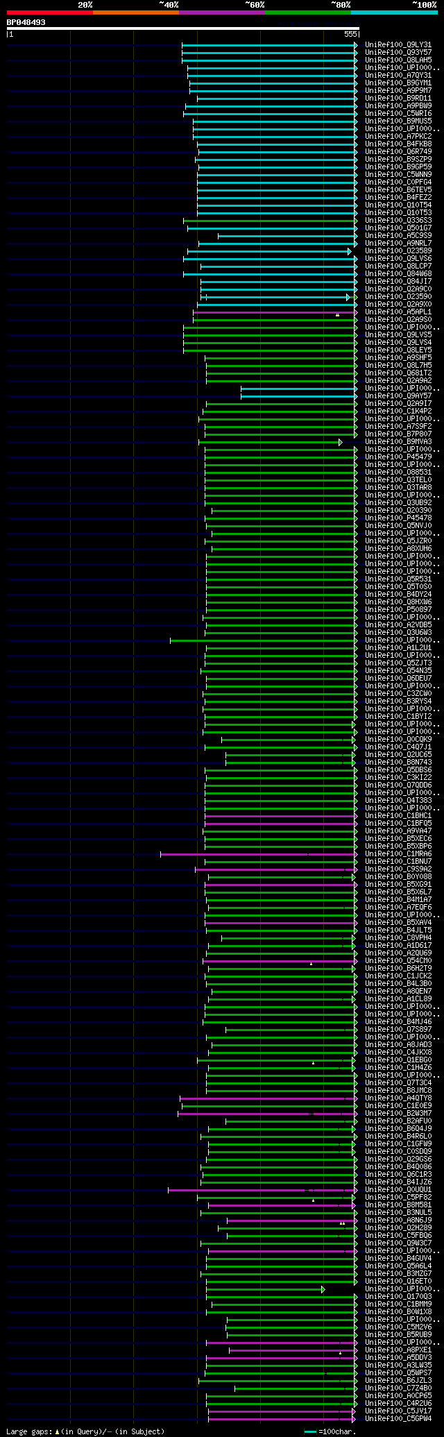This screenshot has width=444, height=1437.
Task: Select hit label UniRef100_A9PBW9
Action: pyautogui.click(x=400, y=106)
